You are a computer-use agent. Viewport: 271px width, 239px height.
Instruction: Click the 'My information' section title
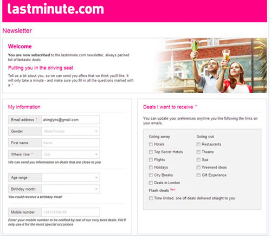(x=24, y=107)
